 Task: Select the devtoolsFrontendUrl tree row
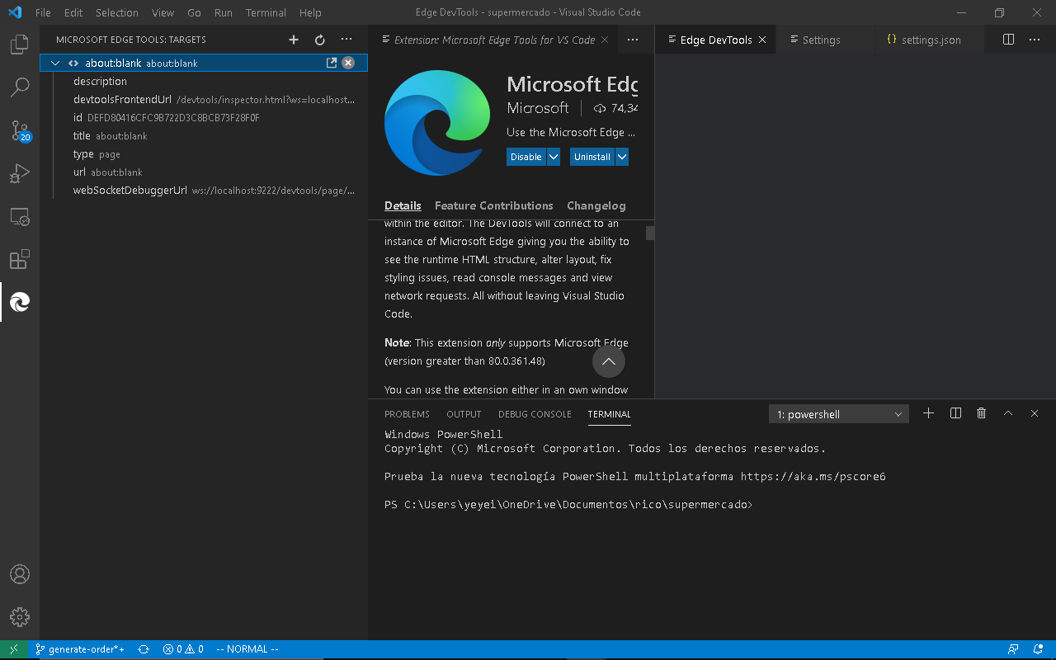click(x=204, y=99)
